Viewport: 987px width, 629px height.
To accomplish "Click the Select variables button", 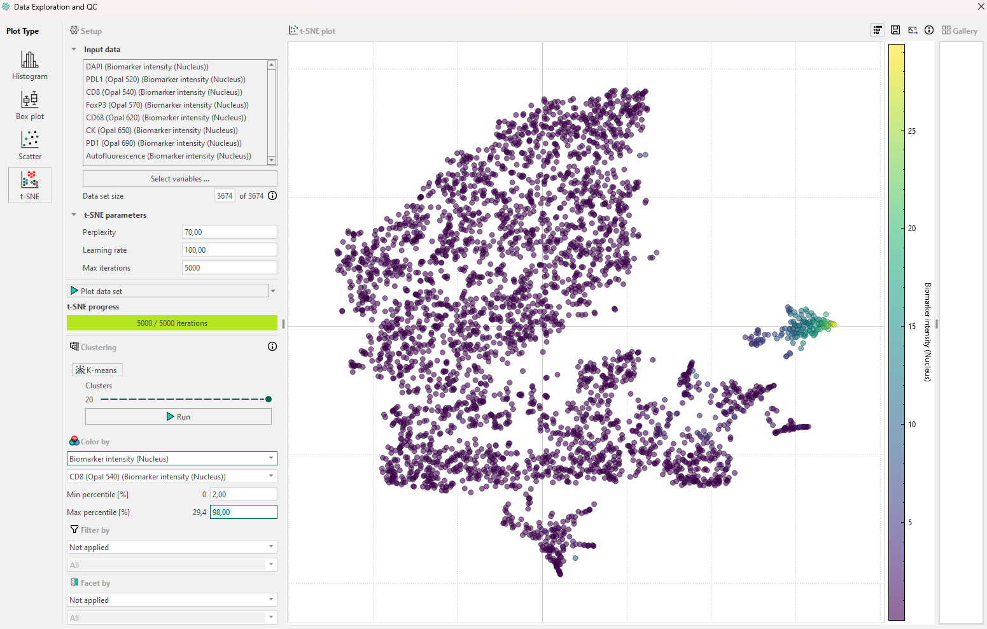I will pyautogui.click(x=180, y=178).
